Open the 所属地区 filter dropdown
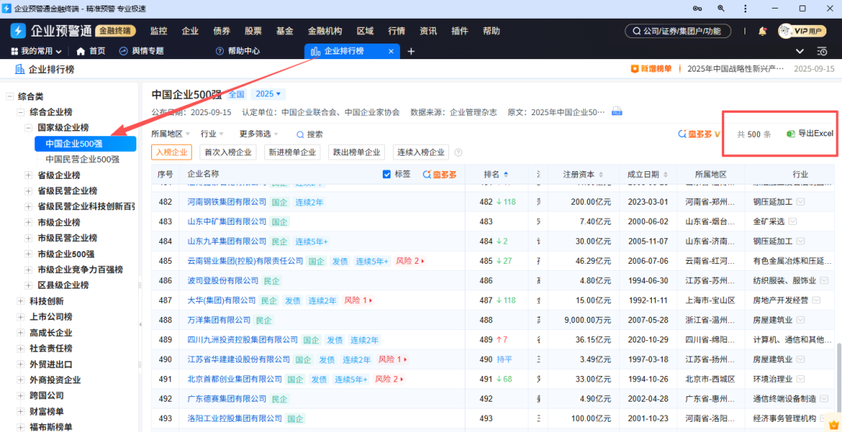Screen dimensions: 842x432 [171, 134]
